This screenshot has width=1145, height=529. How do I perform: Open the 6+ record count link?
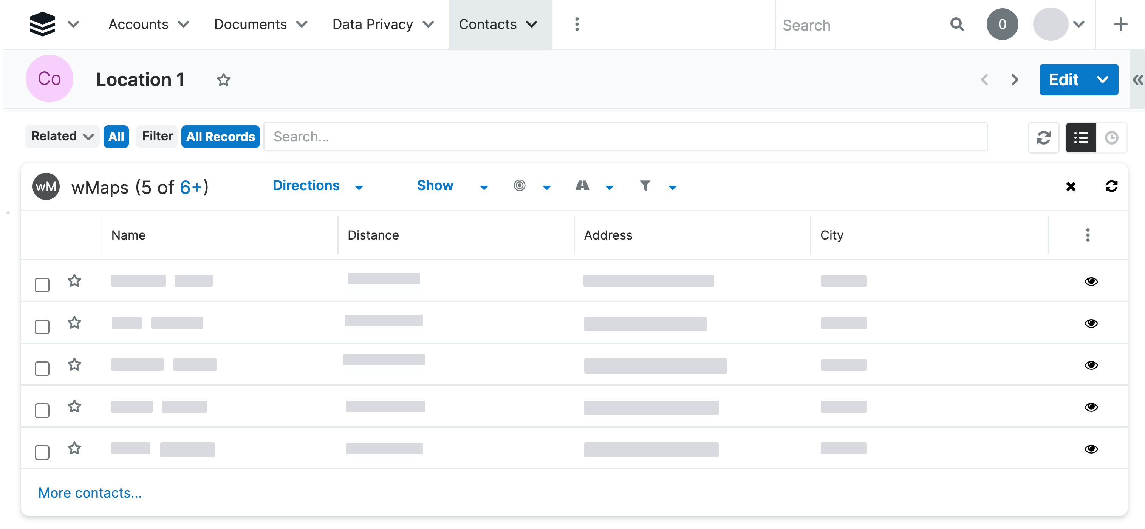pos(191,187)
